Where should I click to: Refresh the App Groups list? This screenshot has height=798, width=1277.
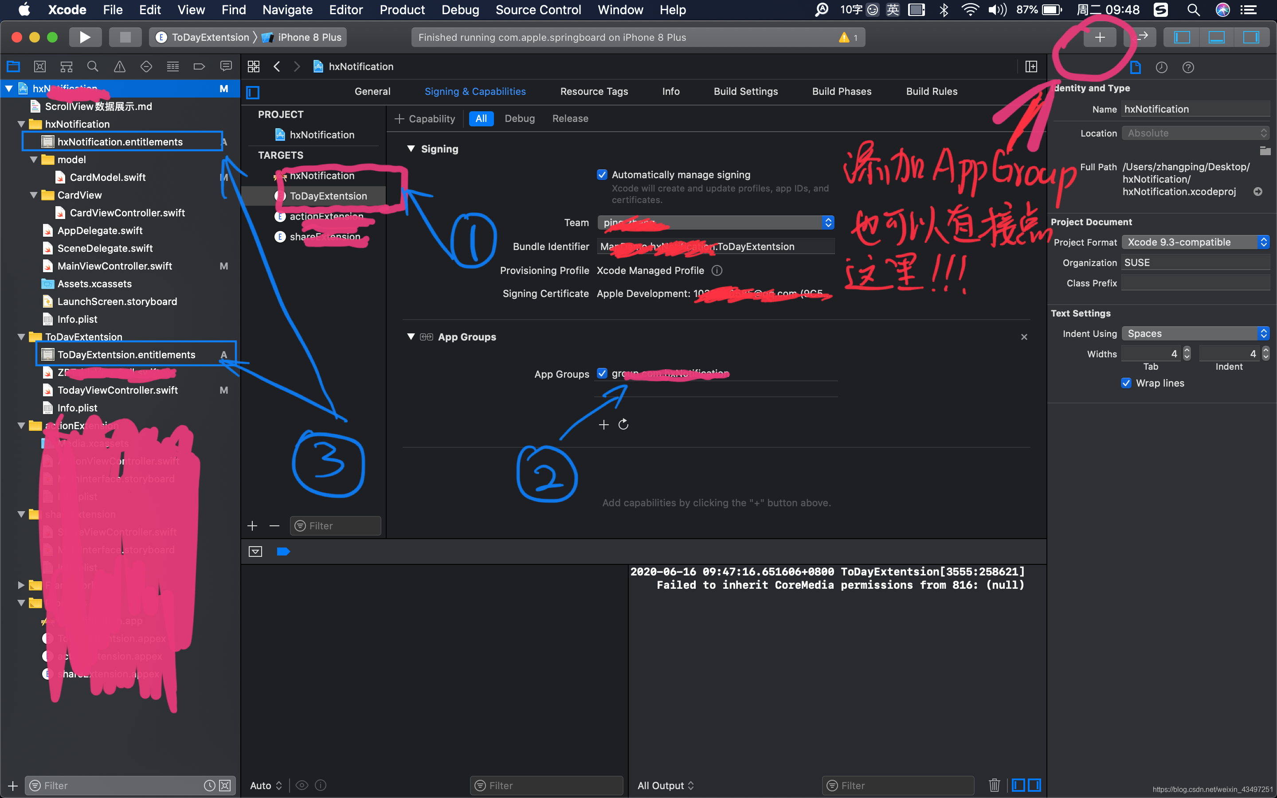pyautogui.click(x=623, y=424)
